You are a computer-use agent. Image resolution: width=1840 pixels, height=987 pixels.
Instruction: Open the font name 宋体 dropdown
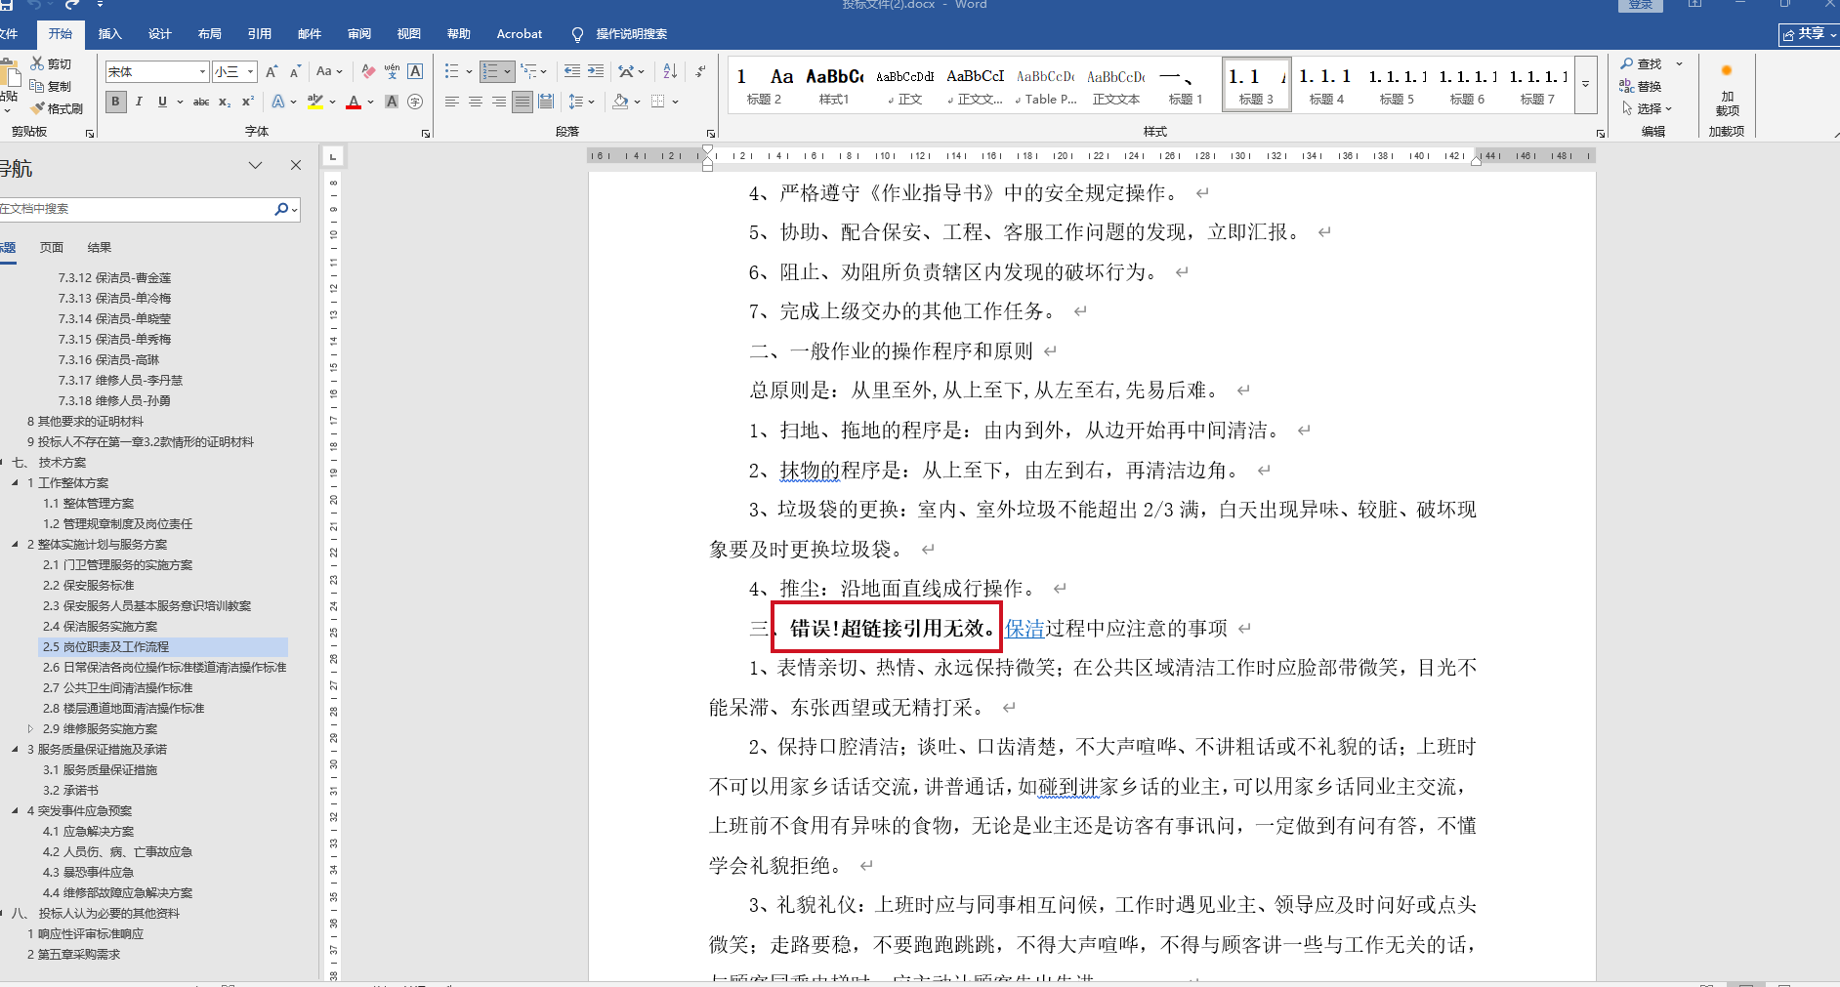click(x=202, y=71)
